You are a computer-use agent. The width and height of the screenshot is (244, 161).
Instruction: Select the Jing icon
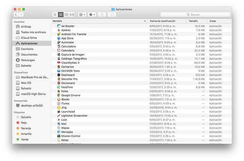[59, 107]
